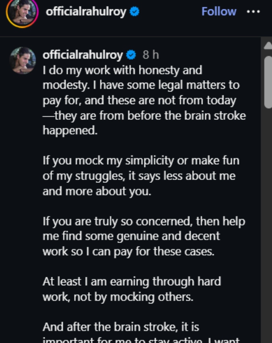Click the verified badge in the header
The width and height of the screenshot is (272, 343).
point(135,12)
